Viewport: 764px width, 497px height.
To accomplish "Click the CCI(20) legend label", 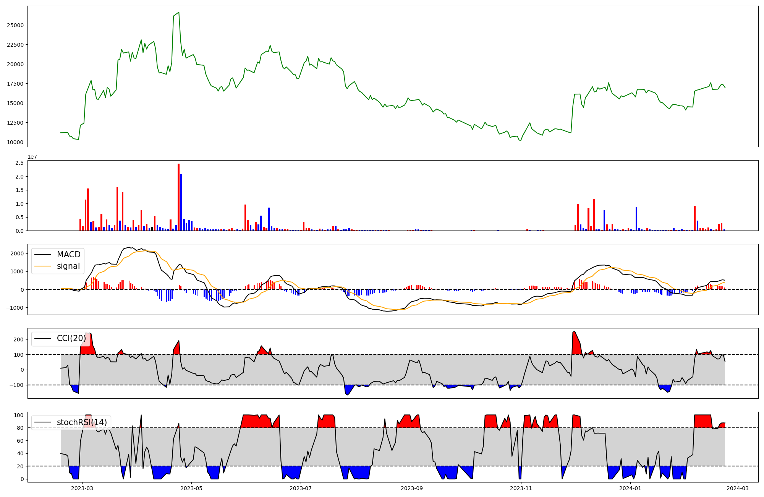I will pos(71,338).
